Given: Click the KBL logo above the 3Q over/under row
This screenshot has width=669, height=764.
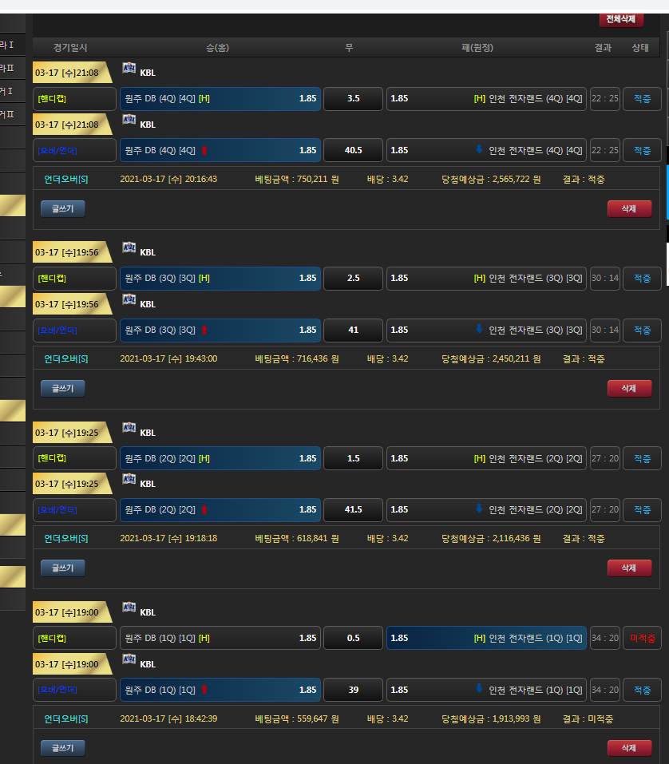Looking at the screenshot, I should [x=129, y=300].
